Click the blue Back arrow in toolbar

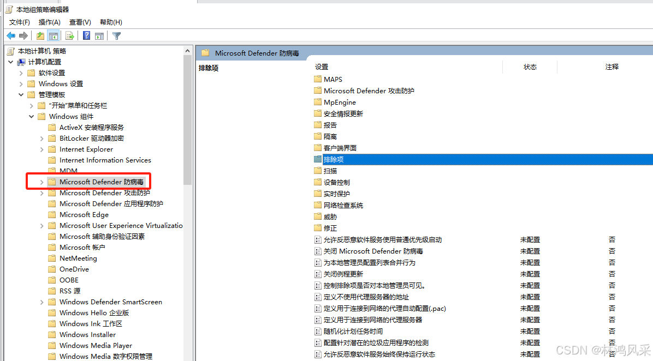(x=11, y=36)
